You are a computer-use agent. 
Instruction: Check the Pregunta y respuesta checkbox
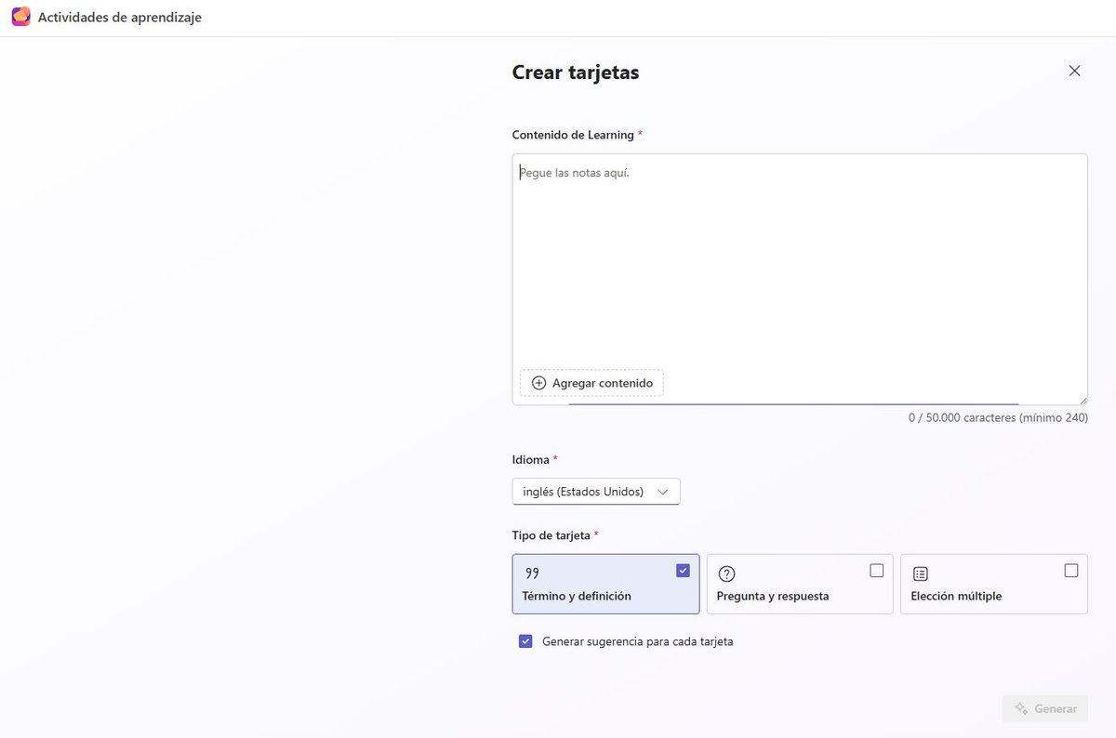click(876, 571)
